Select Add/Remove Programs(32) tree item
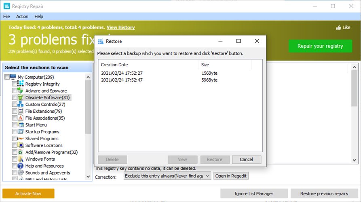The height and width of the screenshot is (202, 361). tap(52, 152)
